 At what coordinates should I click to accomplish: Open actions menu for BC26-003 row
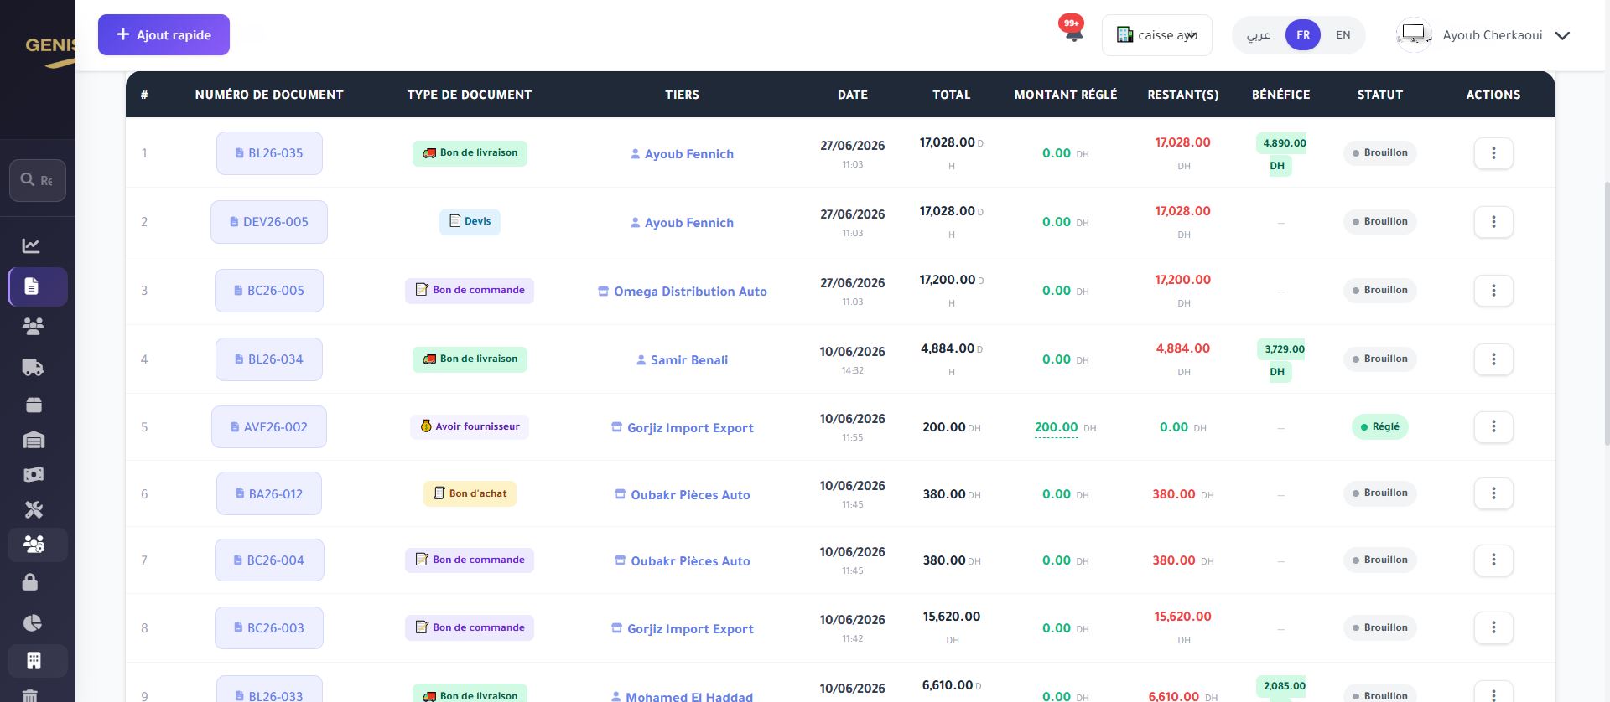click(1493, 627)
